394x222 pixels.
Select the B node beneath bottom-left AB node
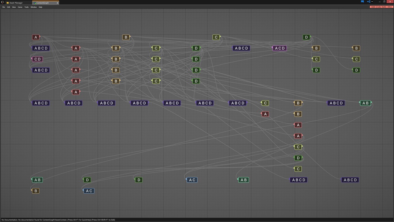pos(35,191)
